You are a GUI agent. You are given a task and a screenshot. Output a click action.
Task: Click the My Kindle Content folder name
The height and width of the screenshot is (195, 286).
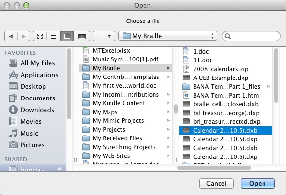tap(119, 103)
